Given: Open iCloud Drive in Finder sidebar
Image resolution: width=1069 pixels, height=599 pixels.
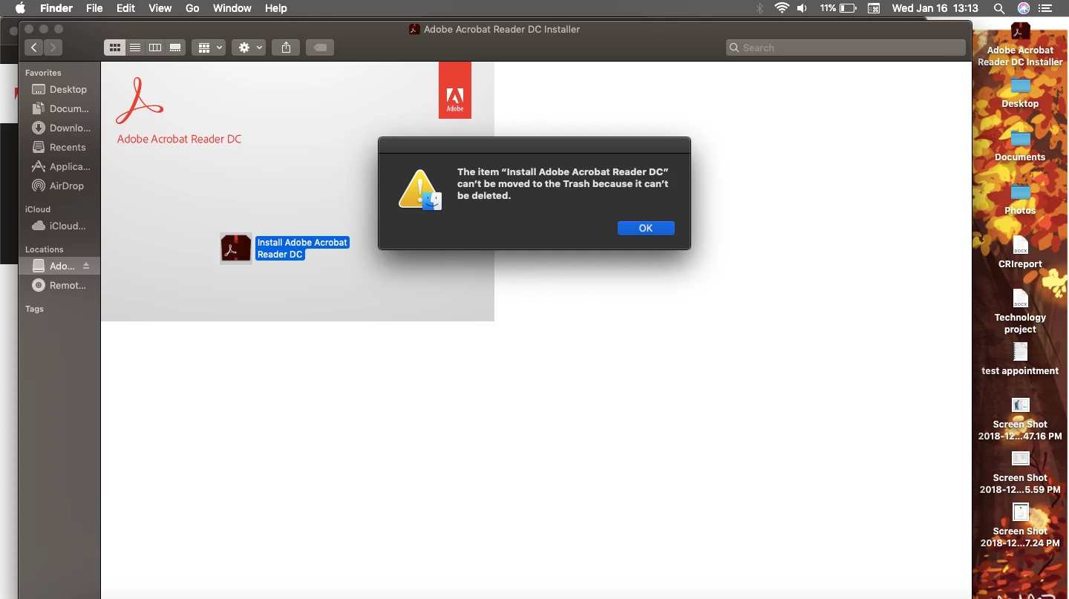Looking at the screenshot, I should (59, 226).
